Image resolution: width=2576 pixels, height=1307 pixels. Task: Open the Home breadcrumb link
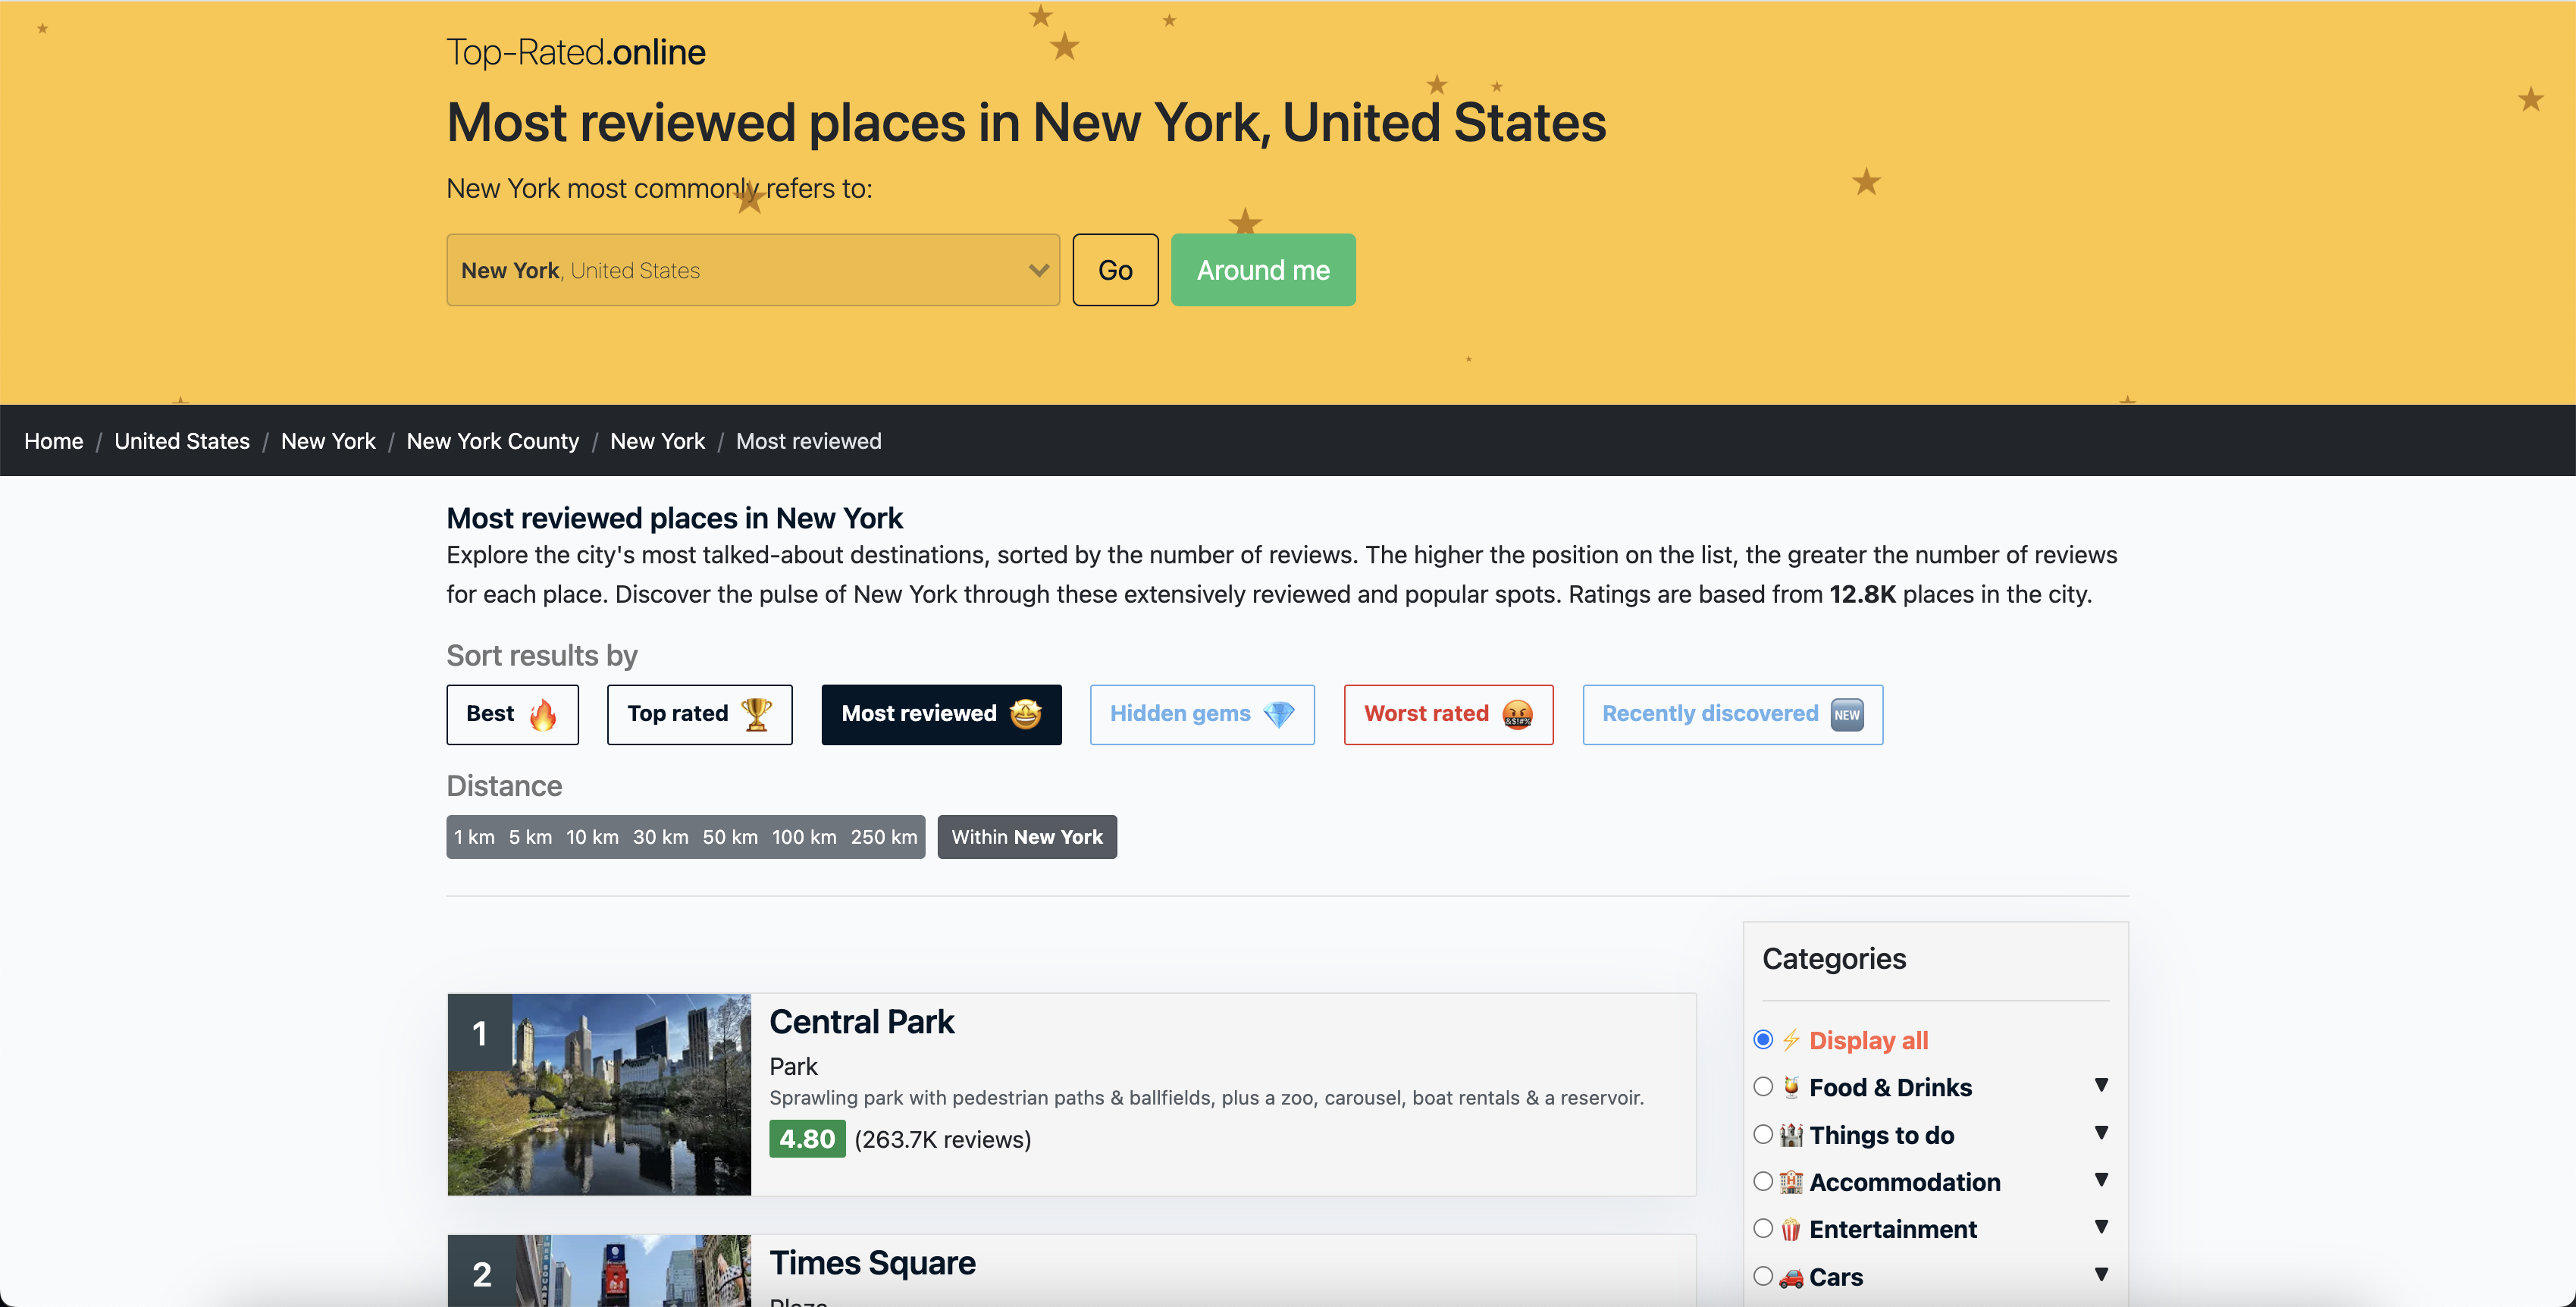[x=54, y=441]
